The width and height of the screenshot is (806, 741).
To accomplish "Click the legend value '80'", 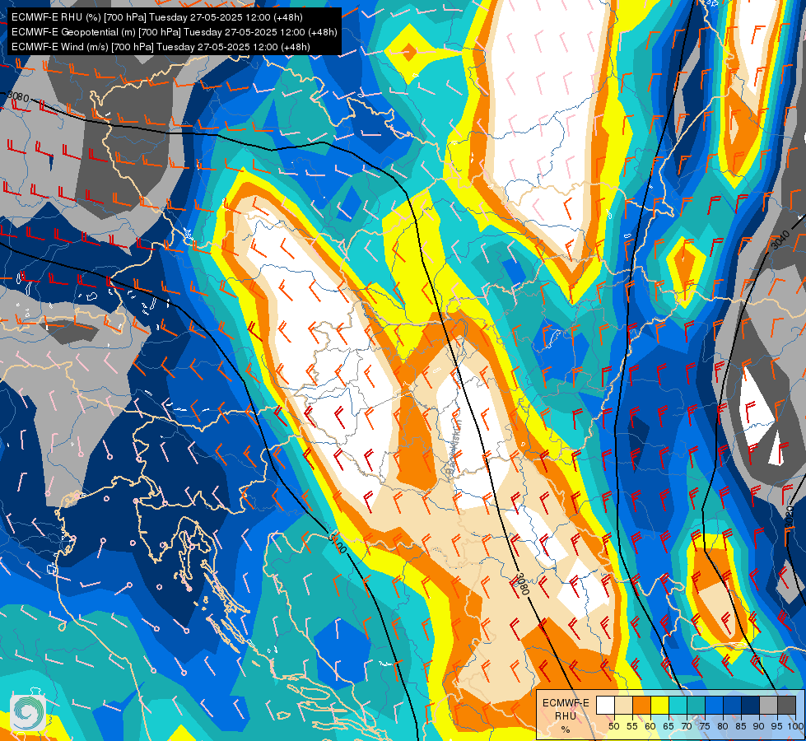I will click(723, 727).
